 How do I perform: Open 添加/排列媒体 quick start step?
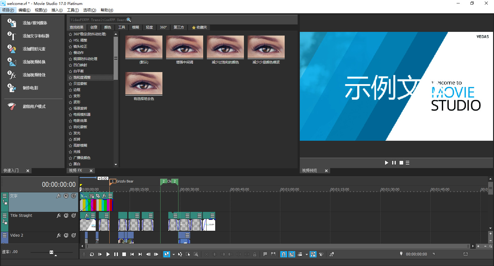click(27, 23)
